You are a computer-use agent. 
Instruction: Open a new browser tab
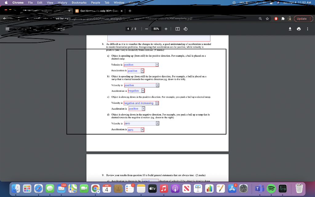coord(129,10)
